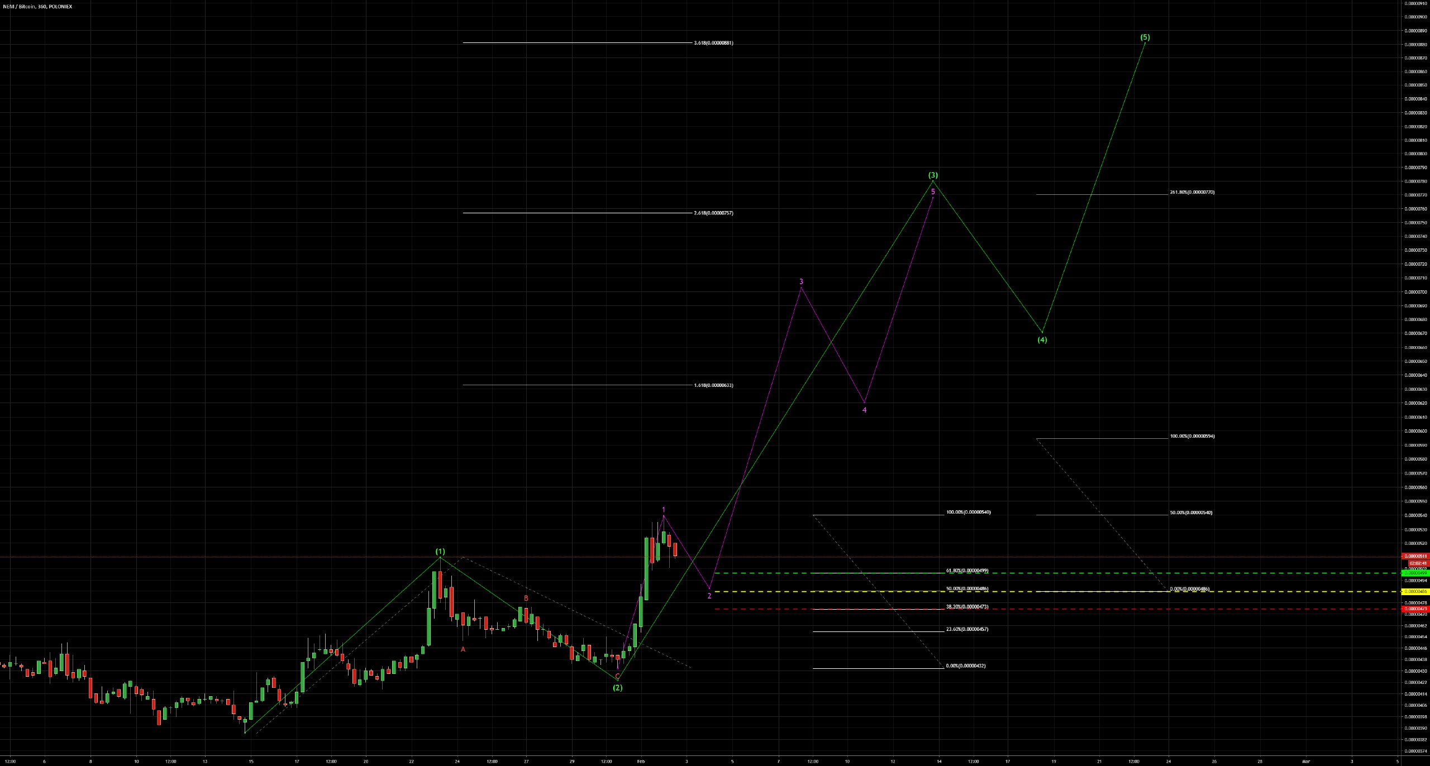The image size is (1430, 766).
Task: Select the red dashed horizontal line
Action: (x=1059, y=609)
